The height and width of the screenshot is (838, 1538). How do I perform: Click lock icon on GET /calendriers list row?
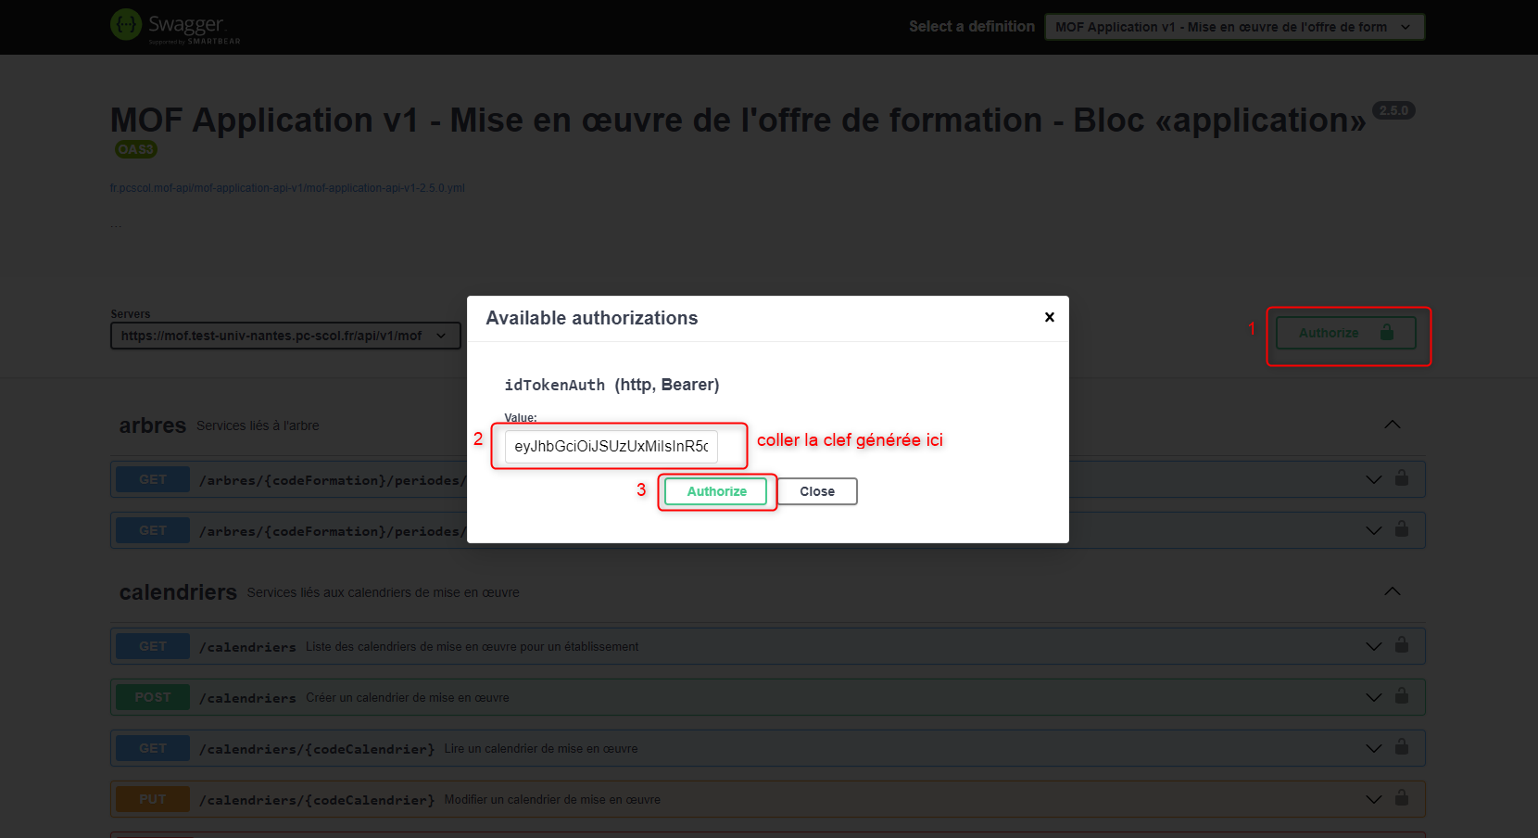pyautogui.click(x=1402, y=645)
